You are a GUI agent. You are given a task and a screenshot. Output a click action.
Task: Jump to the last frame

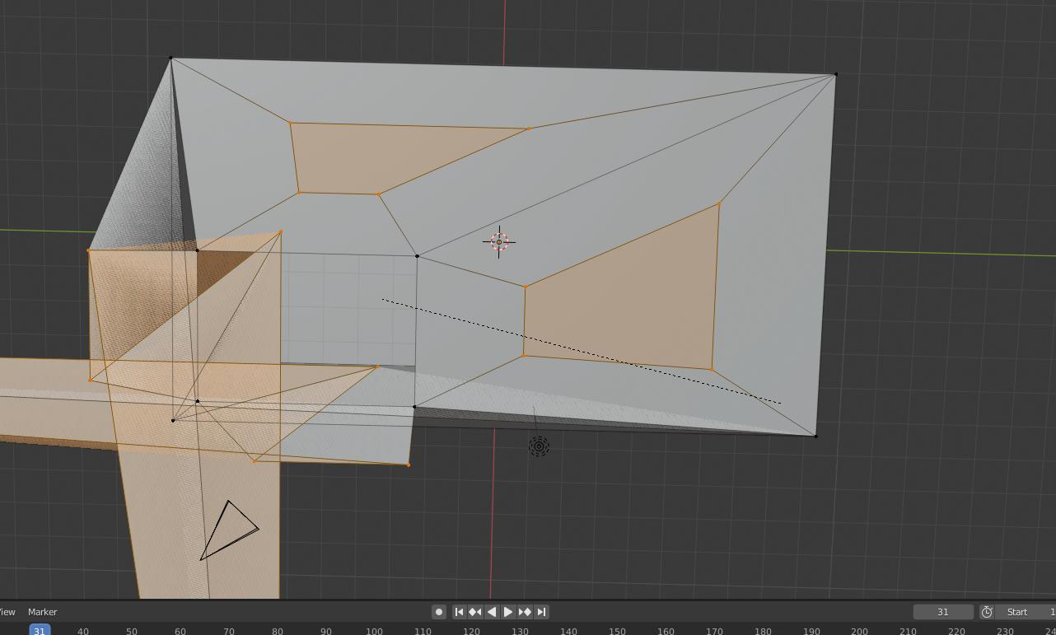coord(541,612)
